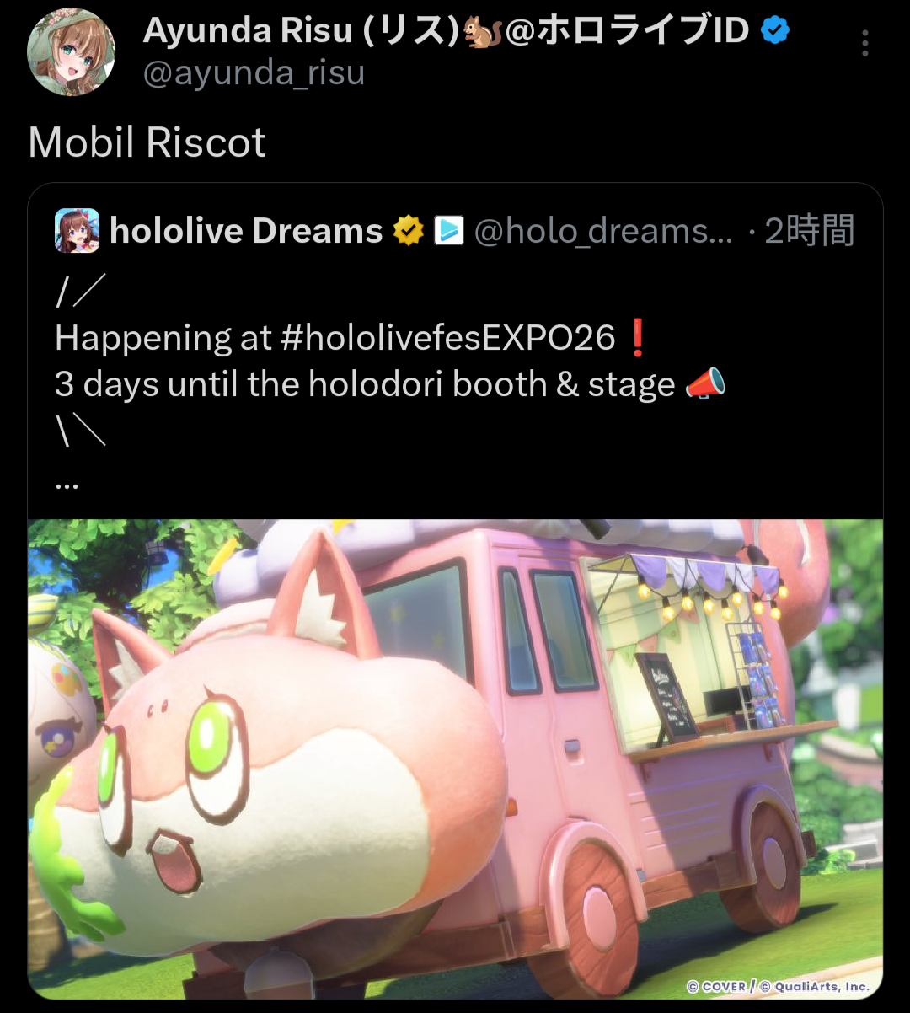Tap the gold verified badge on hololive Dreams

point(409,230)
